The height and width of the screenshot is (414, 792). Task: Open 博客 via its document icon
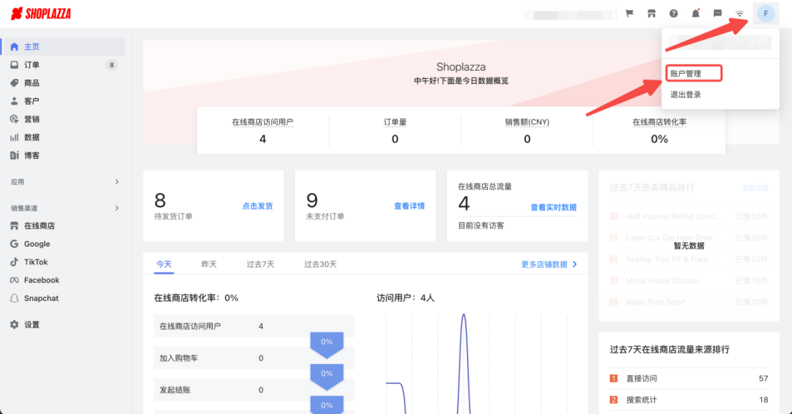[14, 155]
